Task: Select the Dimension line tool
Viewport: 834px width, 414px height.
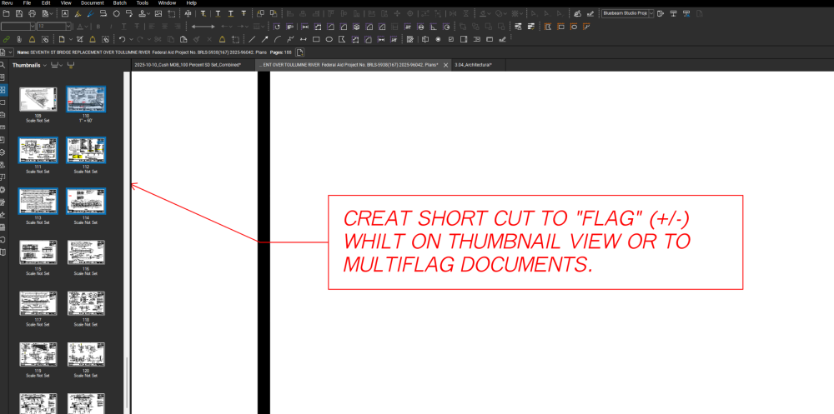Action: (x=304, y=39)
